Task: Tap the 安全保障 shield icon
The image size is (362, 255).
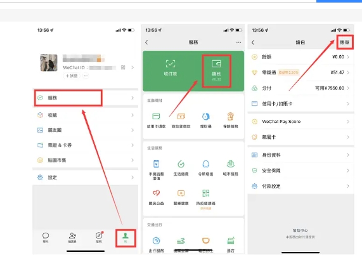Action: (x=254, y=171)
